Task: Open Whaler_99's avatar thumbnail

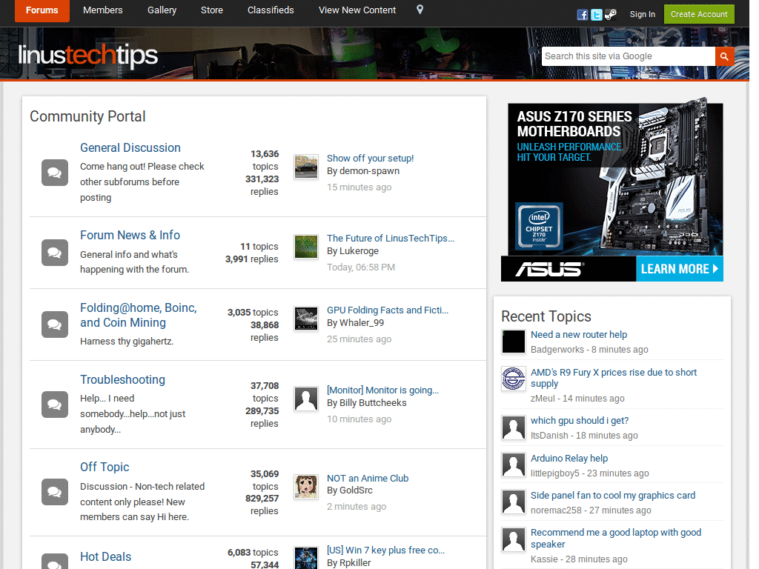Action: click(306, 319)
